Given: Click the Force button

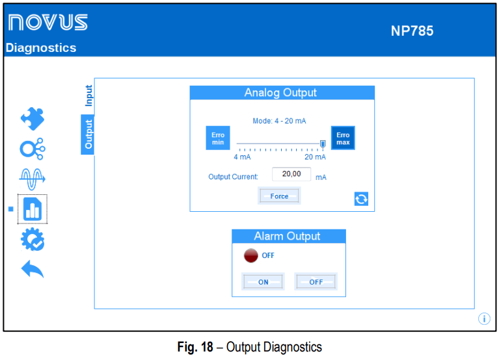Looking at the screenshot, I should (279, 196).
